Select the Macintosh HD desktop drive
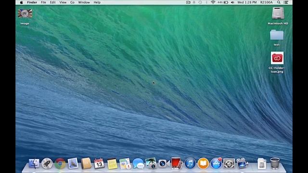This screenshot has width=308, height=173. [278, 16]
